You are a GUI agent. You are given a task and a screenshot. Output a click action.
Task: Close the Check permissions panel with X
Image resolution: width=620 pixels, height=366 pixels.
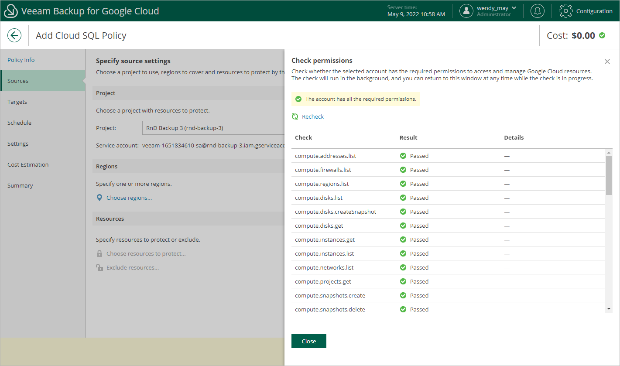click(607, 62)
